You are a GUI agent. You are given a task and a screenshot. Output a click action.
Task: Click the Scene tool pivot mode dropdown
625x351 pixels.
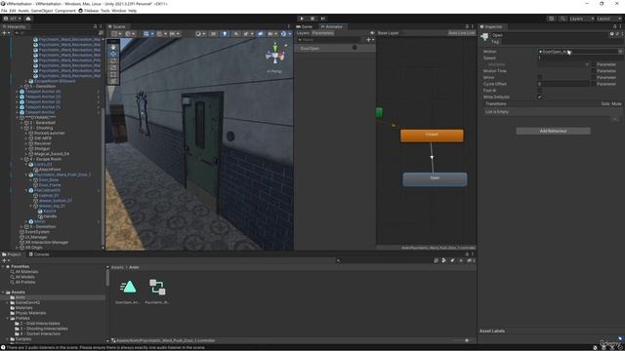tap(116, 34)
